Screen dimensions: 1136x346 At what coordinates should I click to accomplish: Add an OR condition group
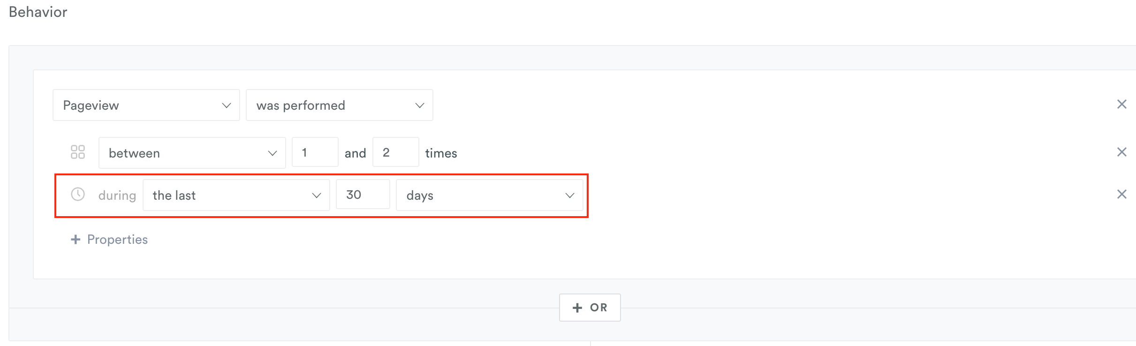pos(590,308)
